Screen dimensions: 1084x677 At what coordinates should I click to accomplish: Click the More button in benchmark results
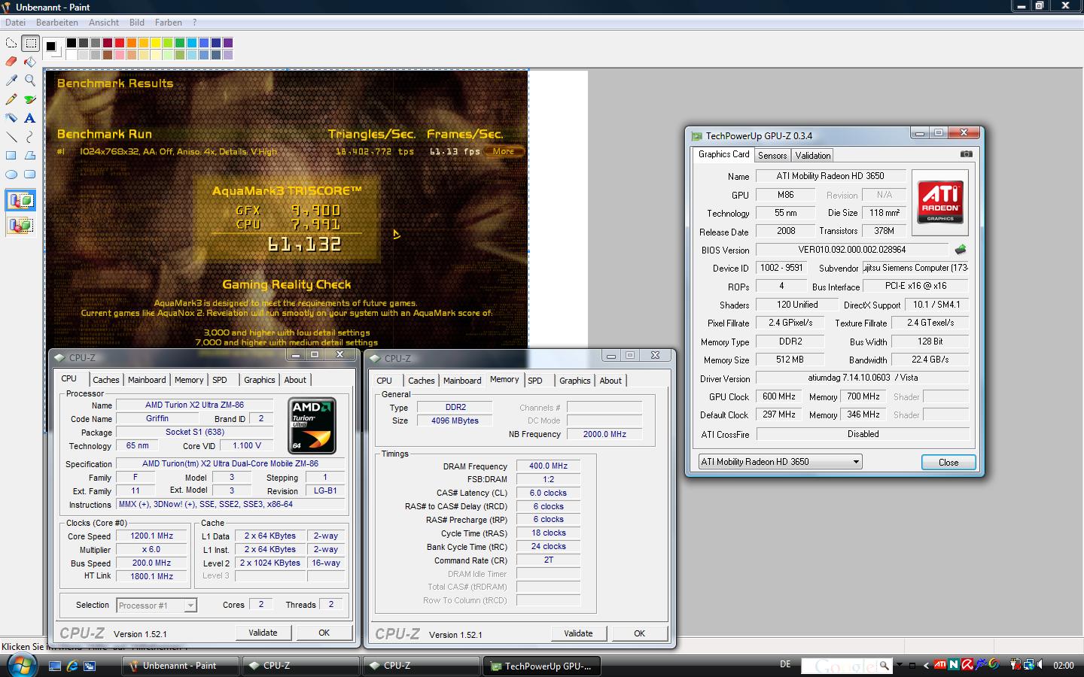[504, 151]
